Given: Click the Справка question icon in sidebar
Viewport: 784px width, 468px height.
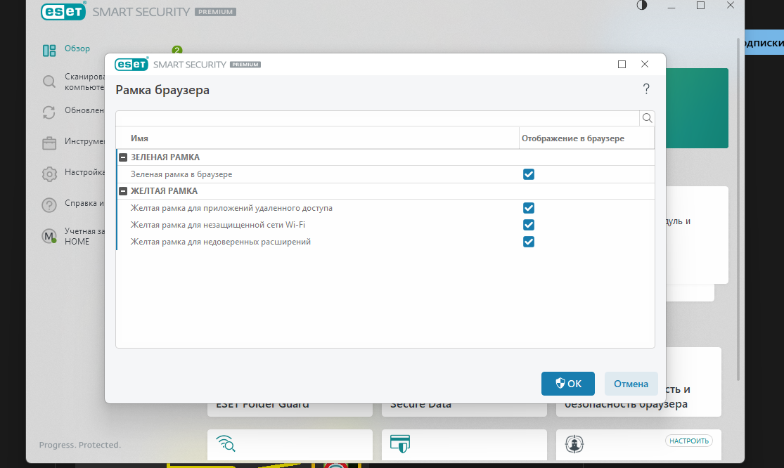Looking at the screenshot, I should [49, 205].
